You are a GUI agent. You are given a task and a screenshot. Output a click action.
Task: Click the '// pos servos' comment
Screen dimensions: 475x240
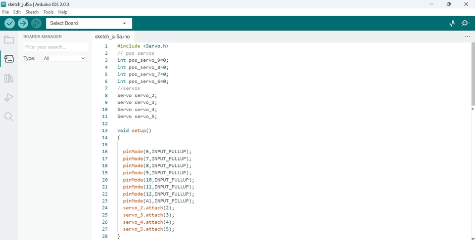pos(136,53)
